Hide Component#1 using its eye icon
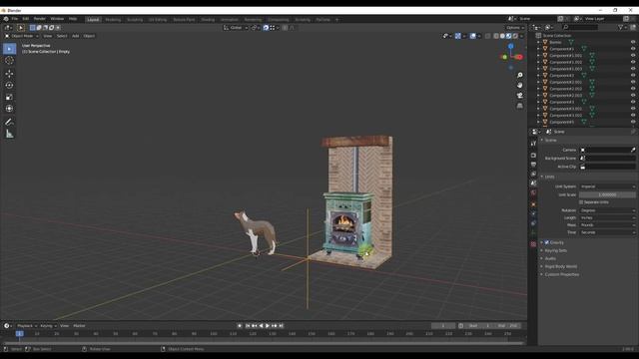 coord(633,49)
